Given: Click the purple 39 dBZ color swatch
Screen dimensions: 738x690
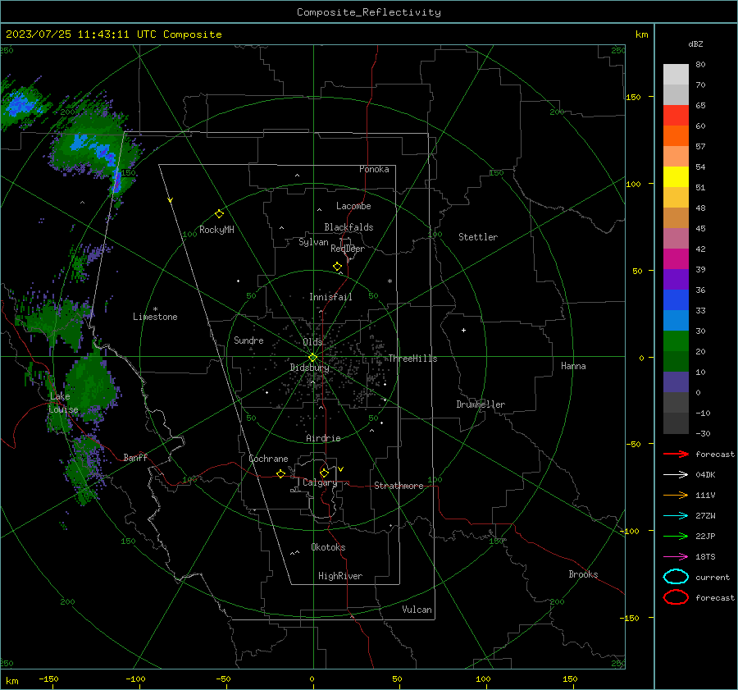Looking at the screenshot, I should click(x=676, y=279).
